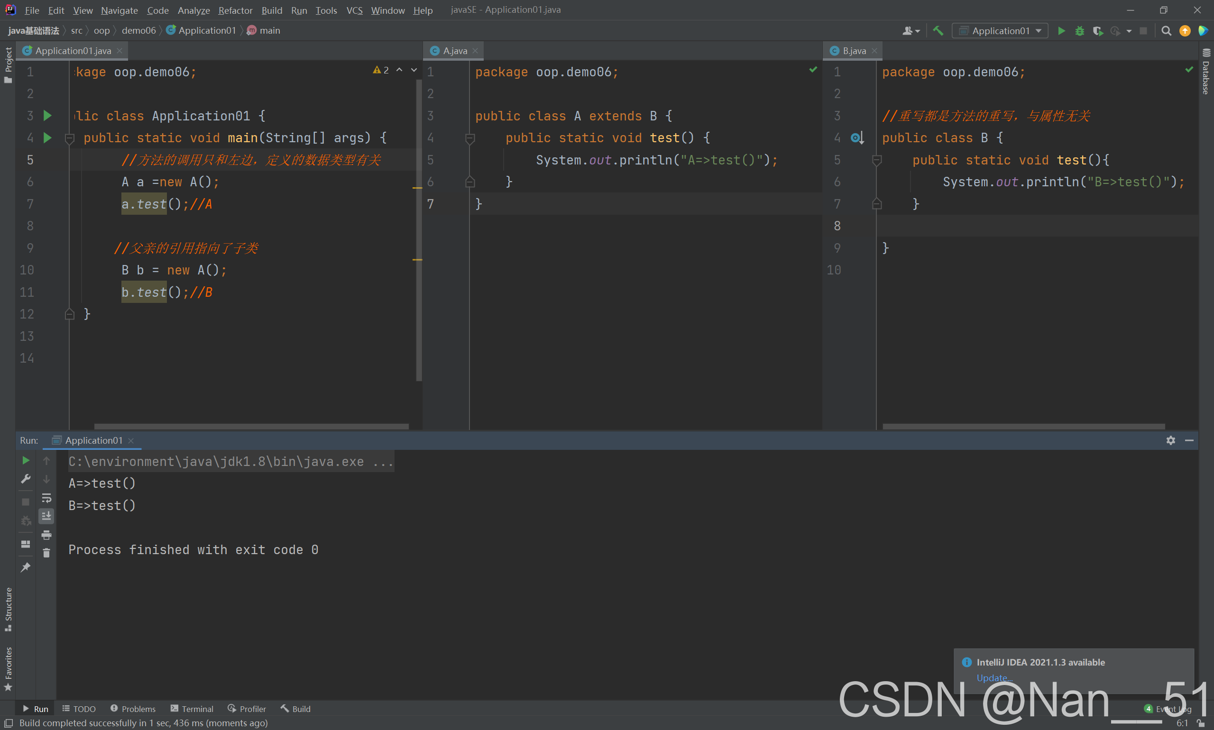This screenshot has width=1214, height=730.
Task: Open the Build tool window
Action: [x=296, y=709]
